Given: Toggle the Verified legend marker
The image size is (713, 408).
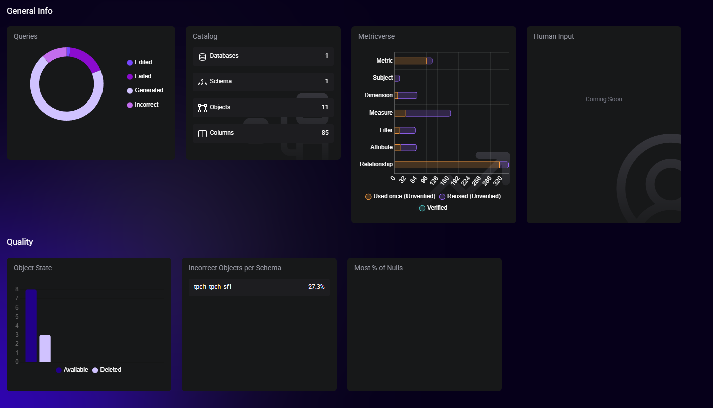Looking at the screenshot, I should tap(433, 208).
